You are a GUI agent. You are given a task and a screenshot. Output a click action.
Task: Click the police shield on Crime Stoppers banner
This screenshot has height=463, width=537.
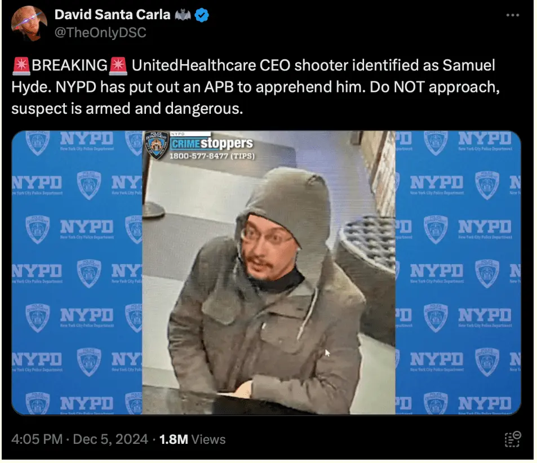[156, 145]
